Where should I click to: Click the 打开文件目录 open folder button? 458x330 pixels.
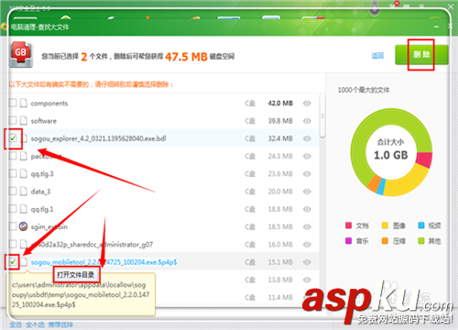[x=76, y=275]
